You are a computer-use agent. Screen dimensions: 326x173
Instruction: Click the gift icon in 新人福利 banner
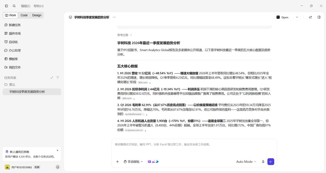tap(7, 152)
